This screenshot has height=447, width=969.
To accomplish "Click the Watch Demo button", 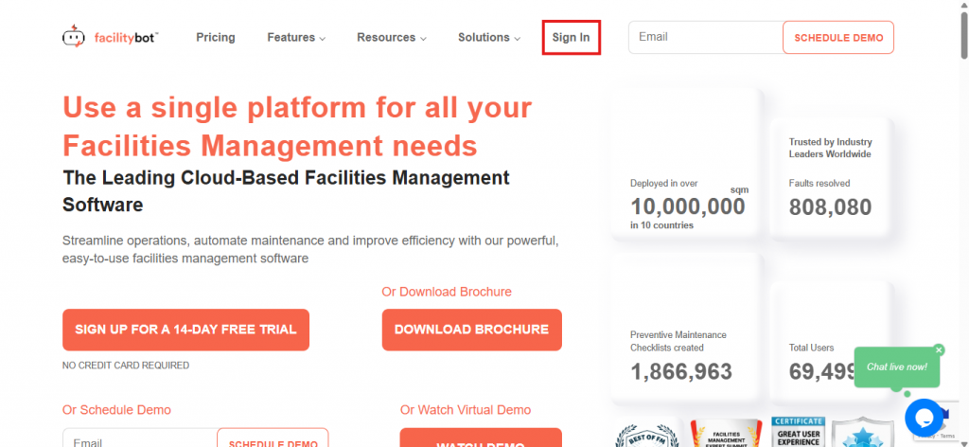I will point(481,439).
